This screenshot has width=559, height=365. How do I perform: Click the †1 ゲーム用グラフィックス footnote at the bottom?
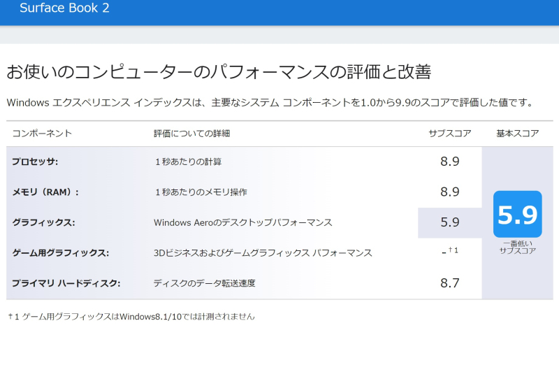tap(131, 317)
